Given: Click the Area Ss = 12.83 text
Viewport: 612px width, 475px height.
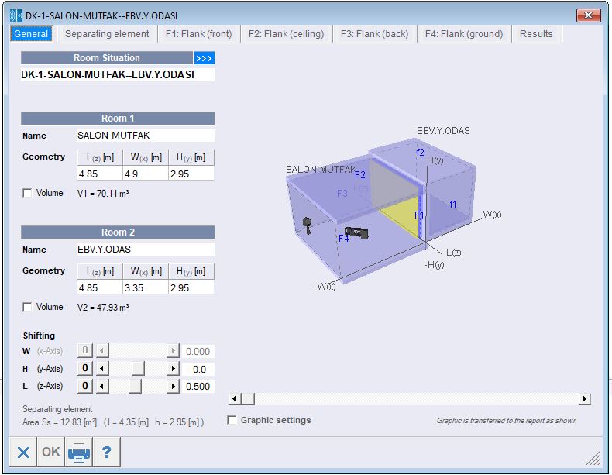Looking at the screenshot, I should click(x=60, y=422).
